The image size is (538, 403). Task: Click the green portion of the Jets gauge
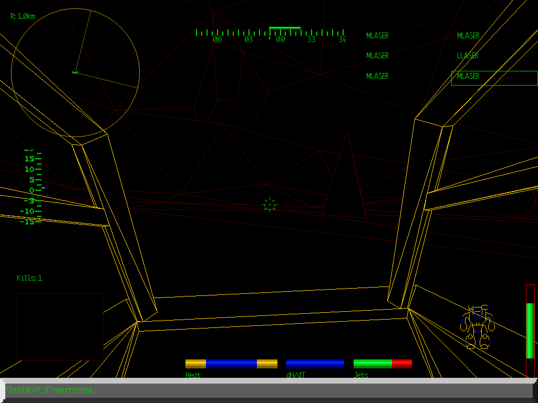click(373, 364)
